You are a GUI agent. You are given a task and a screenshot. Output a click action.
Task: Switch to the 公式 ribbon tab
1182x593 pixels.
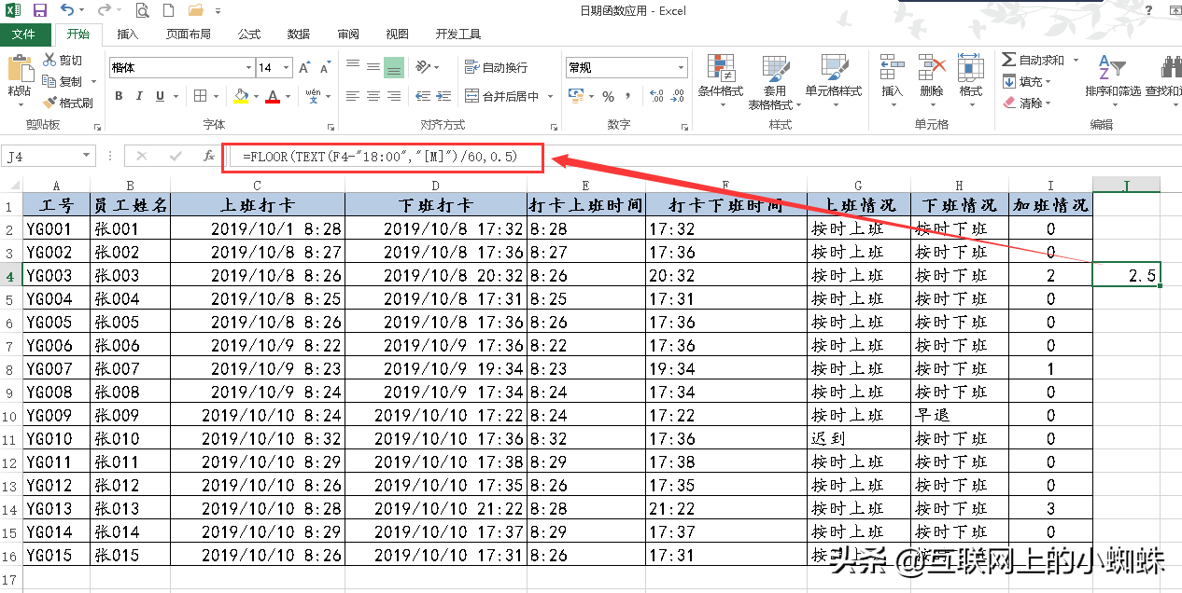[x=249, y=34]
